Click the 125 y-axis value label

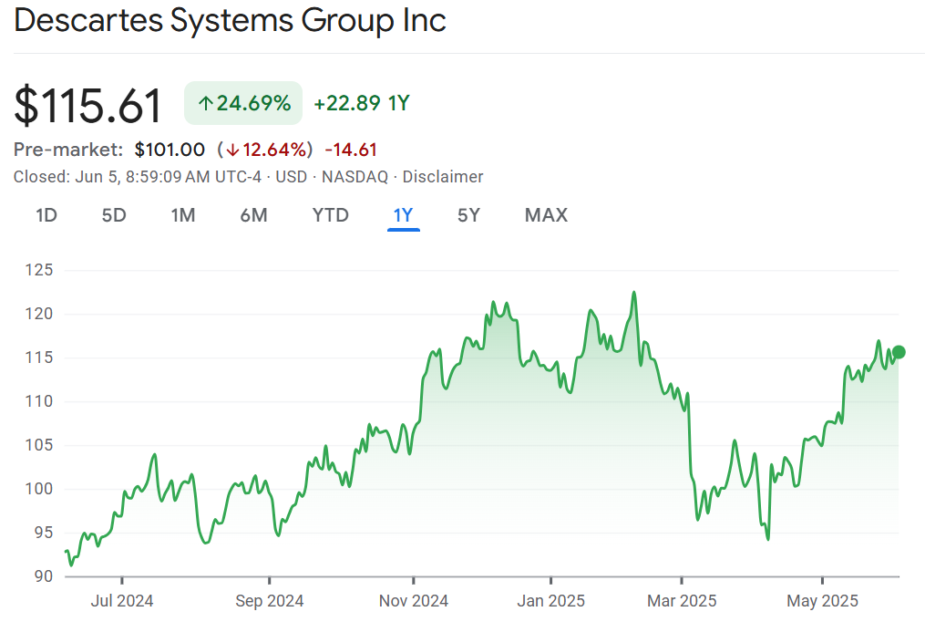[40, 270]
